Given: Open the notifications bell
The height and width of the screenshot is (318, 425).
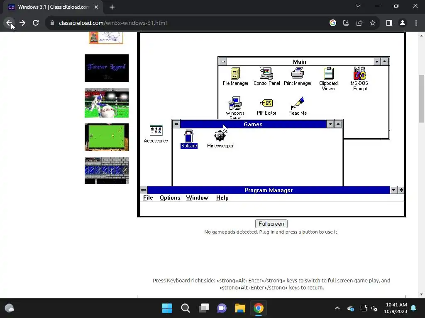Looking at the screenshot, I should 414,308.
